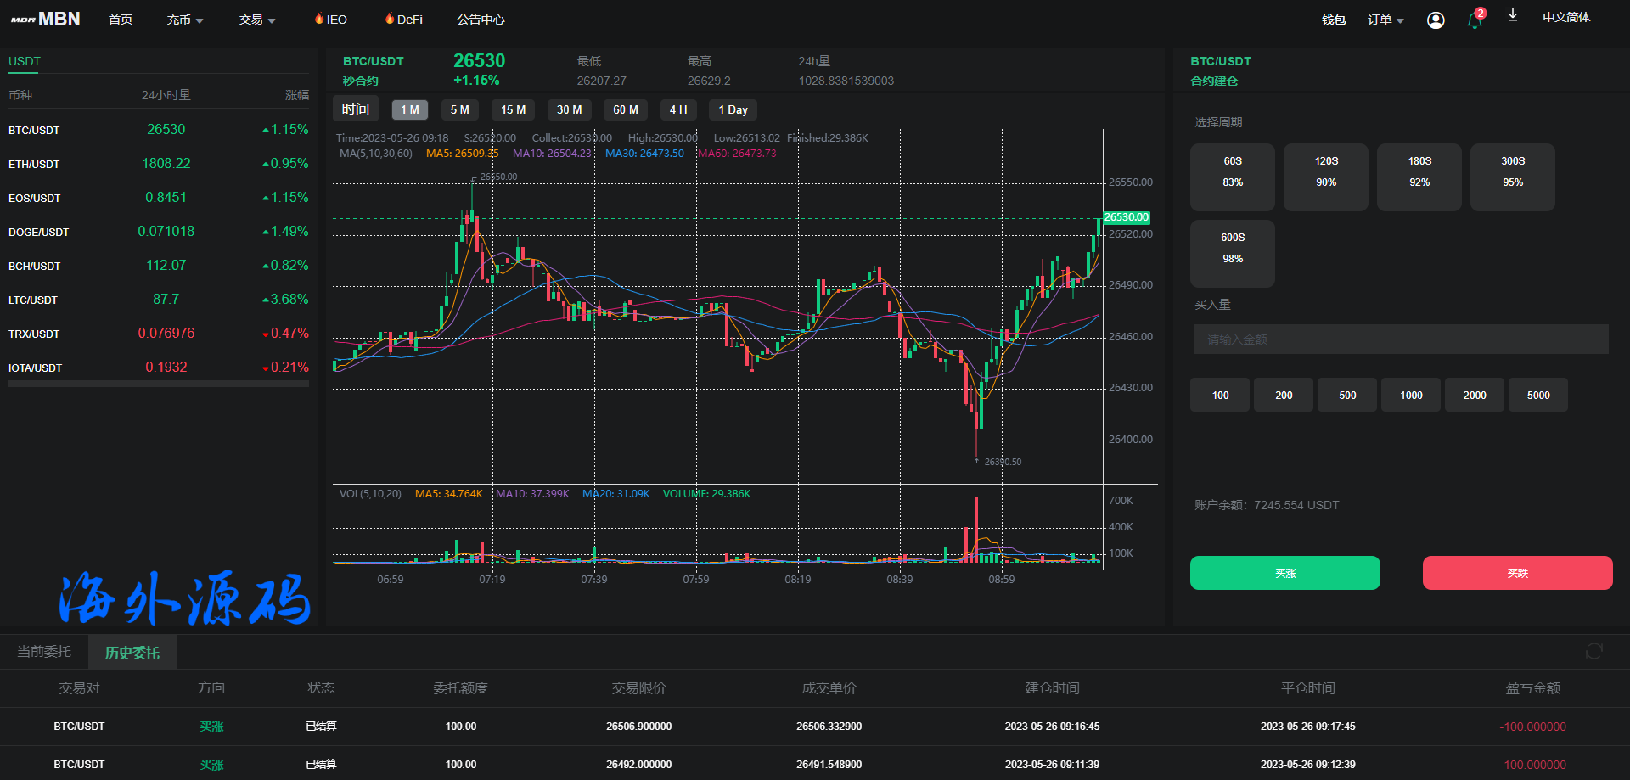This screenshot has height=780, width=1630.
Task: Open the DeFi page with flame icon
Action: click(403, 20)
